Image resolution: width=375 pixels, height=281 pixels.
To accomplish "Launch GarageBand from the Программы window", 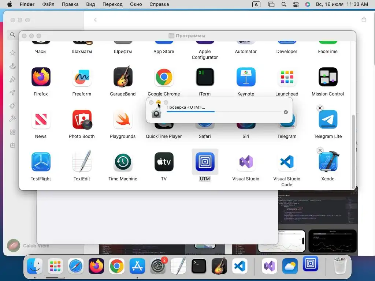I will click(123, 76).
